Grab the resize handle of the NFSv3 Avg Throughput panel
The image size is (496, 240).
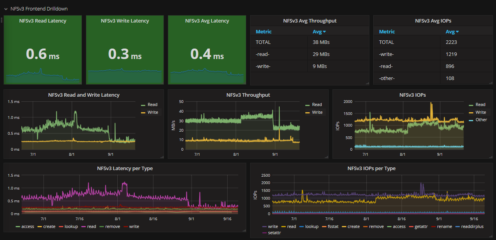click(x=367, y=83)
